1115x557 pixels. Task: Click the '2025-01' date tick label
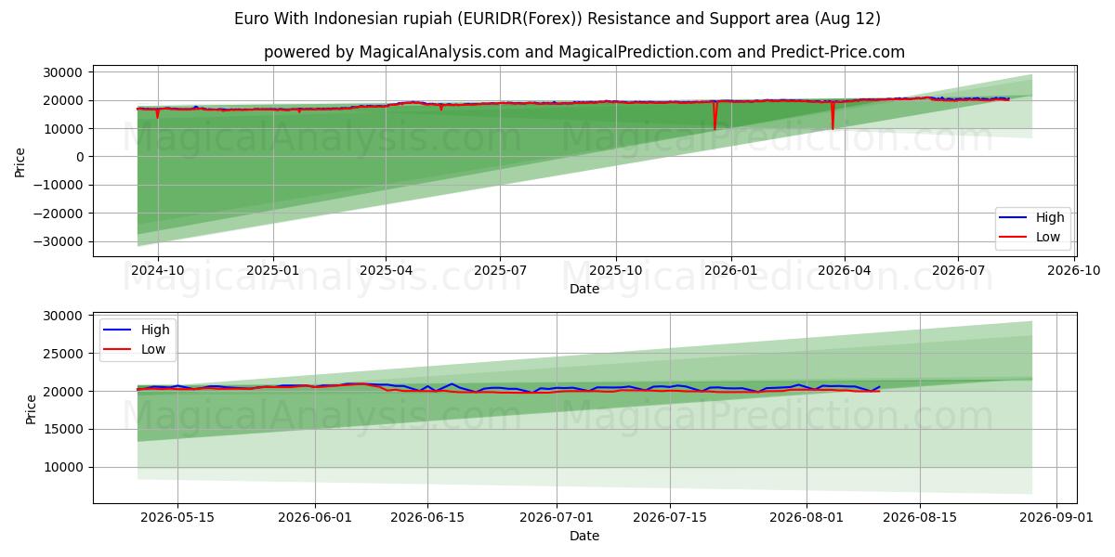(x=273, y=271)
